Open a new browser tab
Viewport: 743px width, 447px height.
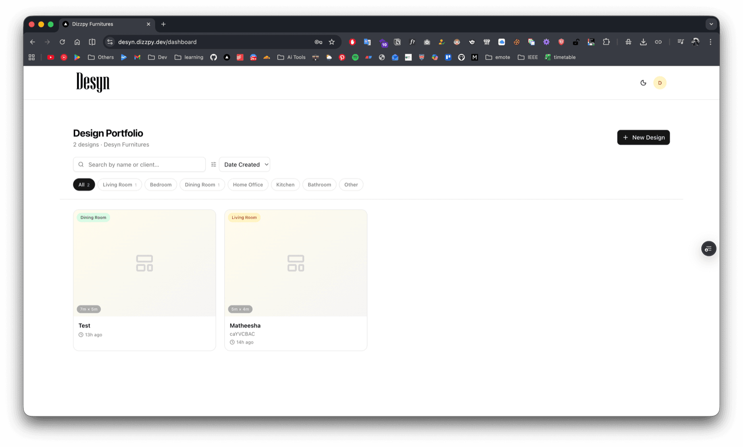163,24
